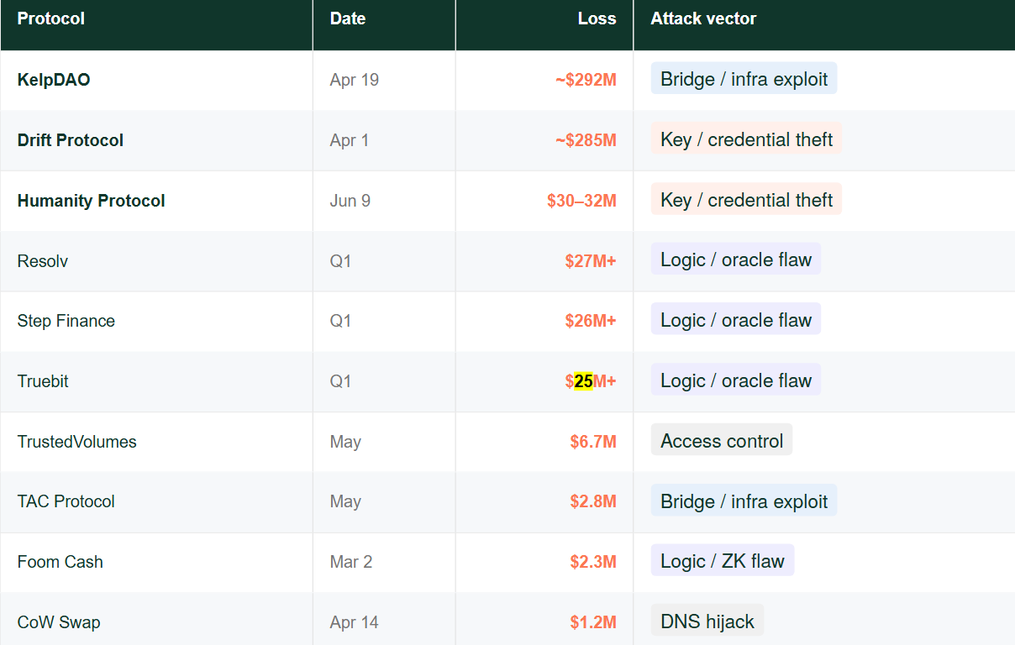Click the $30–32M loss value
The height and width of the screenshot is (645, 1015).
click(581, 201)
